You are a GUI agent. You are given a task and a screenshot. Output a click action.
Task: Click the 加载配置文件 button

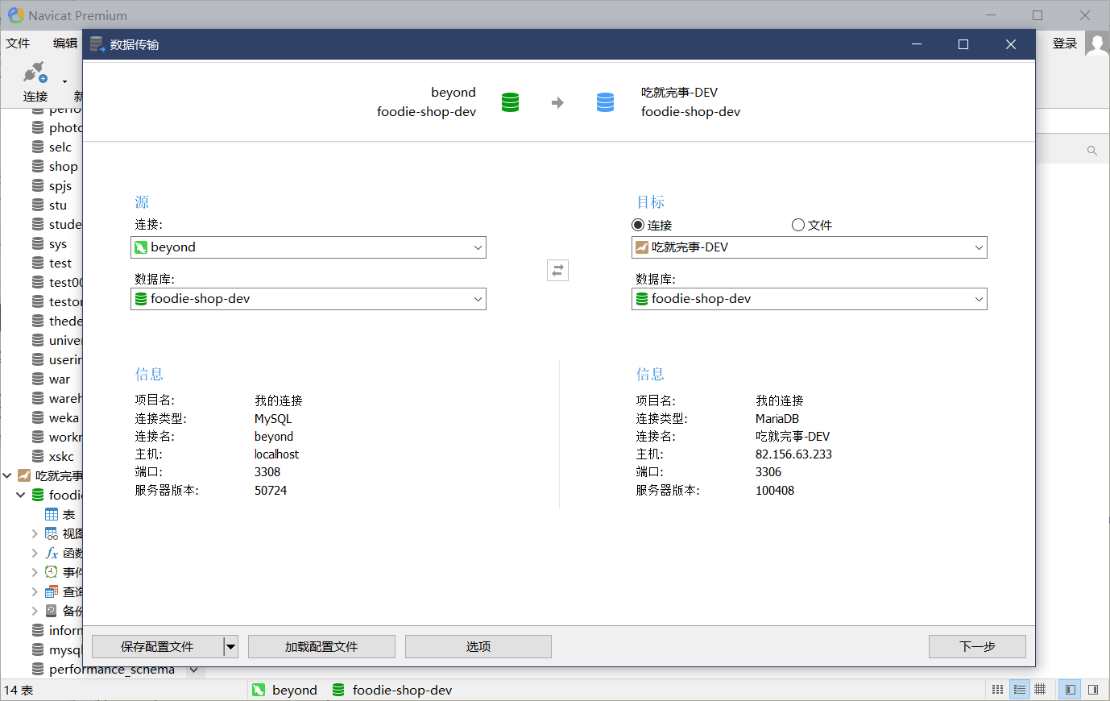coord(321,646)
